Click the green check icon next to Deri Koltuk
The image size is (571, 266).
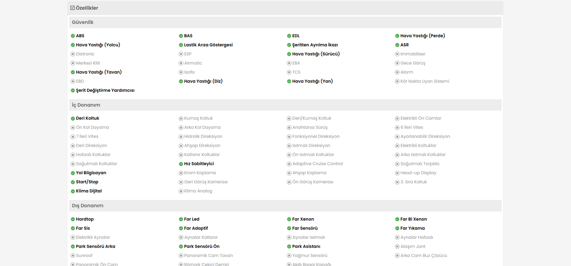click(73, 119)
